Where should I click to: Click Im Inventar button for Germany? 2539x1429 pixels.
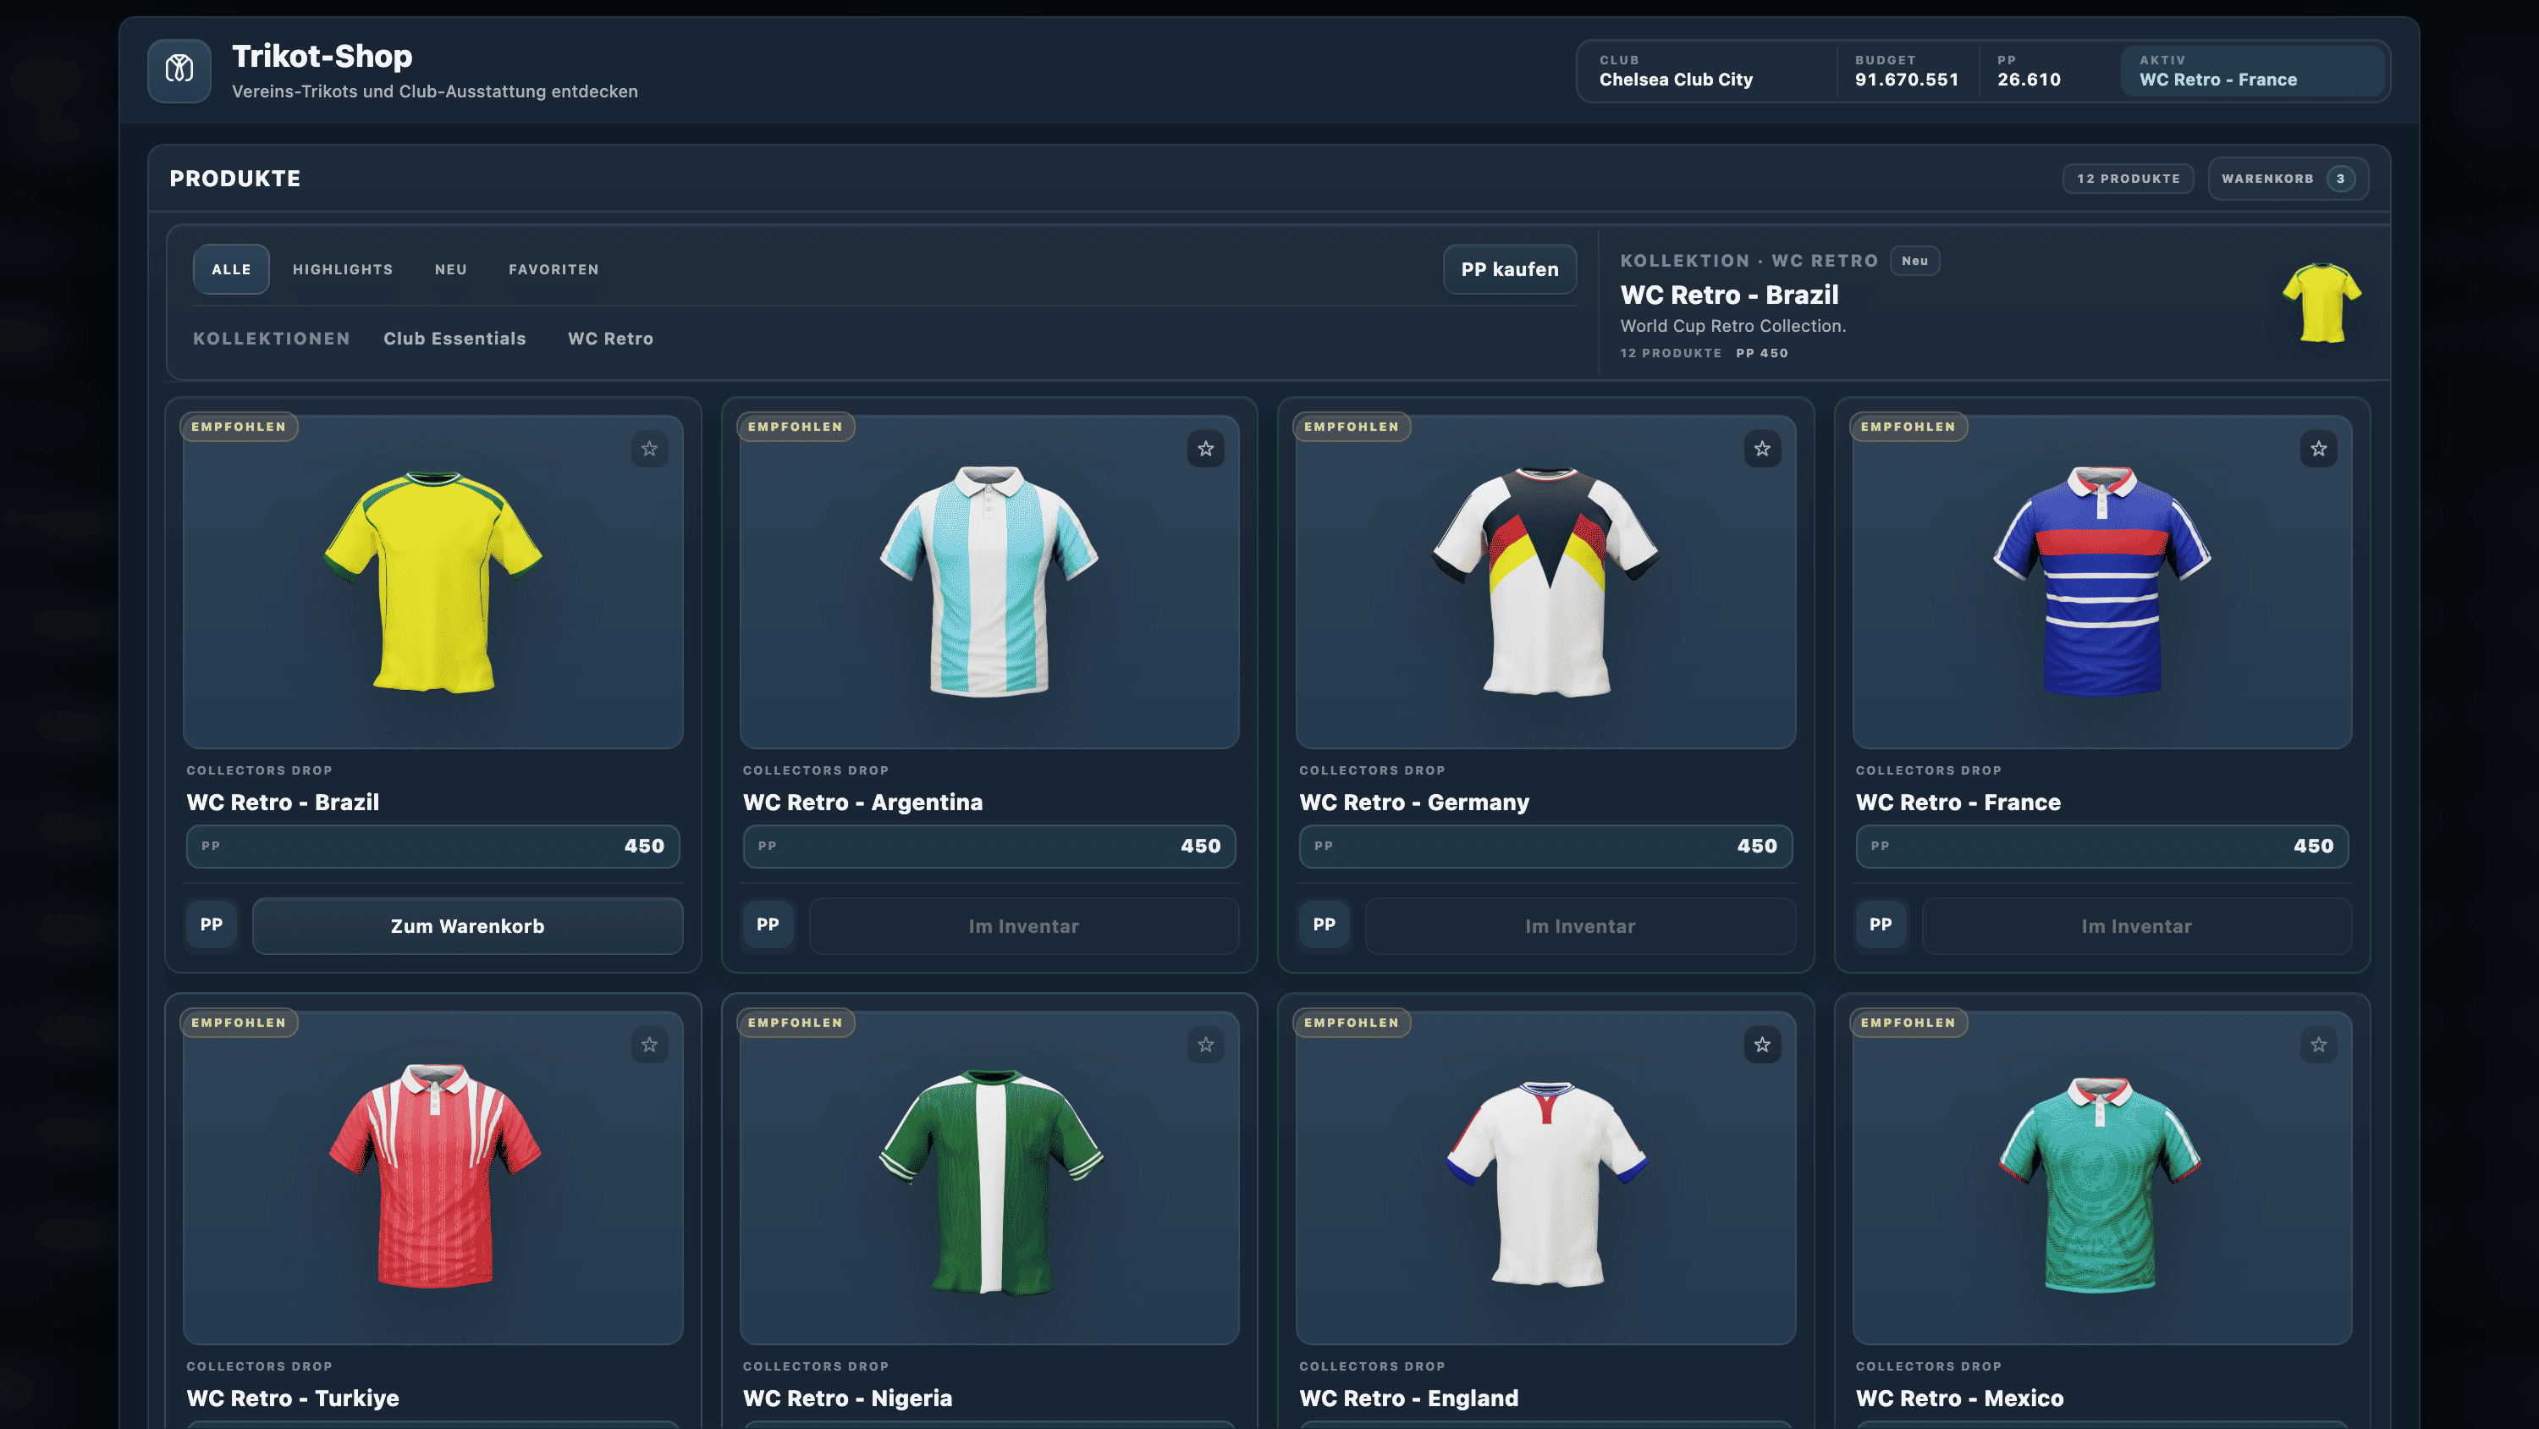(1580, 926)
